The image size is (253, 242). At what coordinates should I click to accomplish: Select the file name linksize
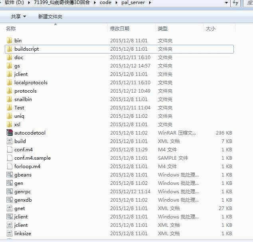23,234
